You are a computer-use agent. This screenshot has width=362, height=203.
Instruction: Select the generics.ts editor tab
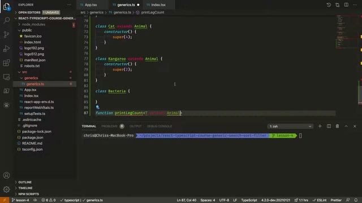pos(126,5)
